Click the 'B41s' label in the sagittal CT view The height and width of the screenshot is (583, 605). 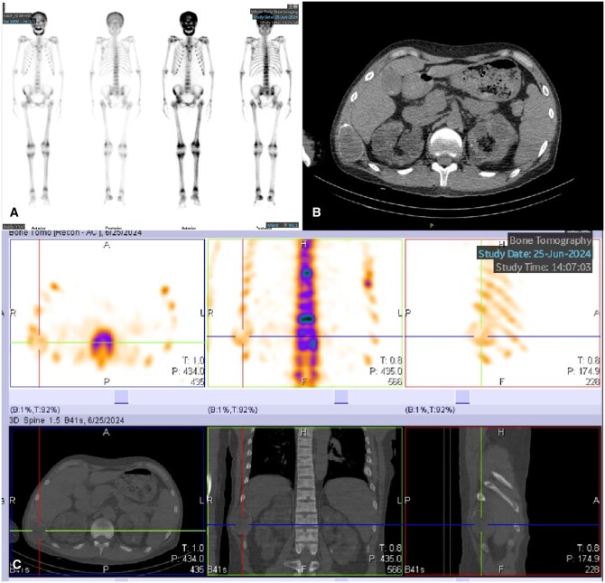pyautogui.click(x=414, y=569)
